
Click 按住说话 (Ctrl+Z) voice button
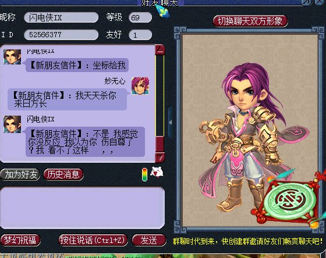click(93, 240)
